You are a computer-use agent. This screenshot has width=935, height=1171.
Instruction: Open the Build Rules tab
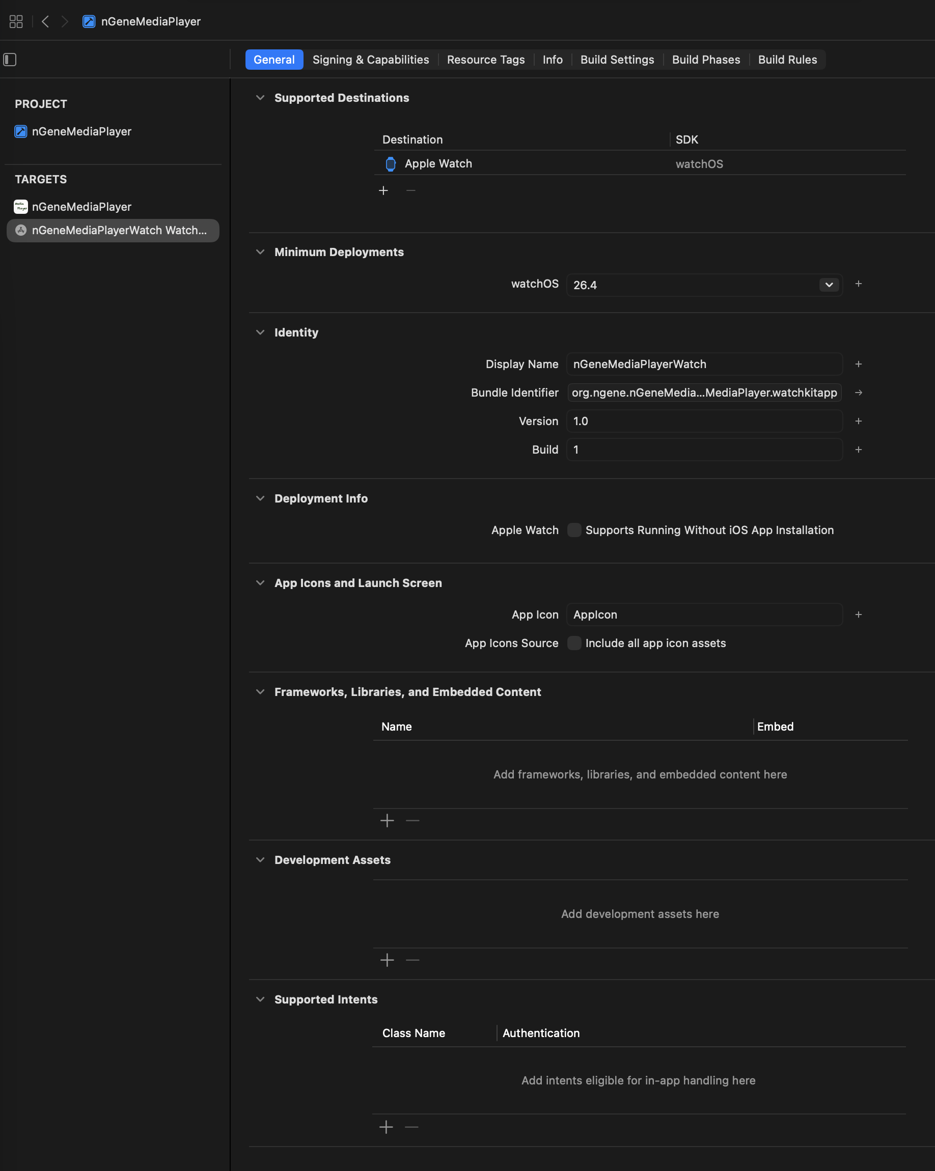787,60
